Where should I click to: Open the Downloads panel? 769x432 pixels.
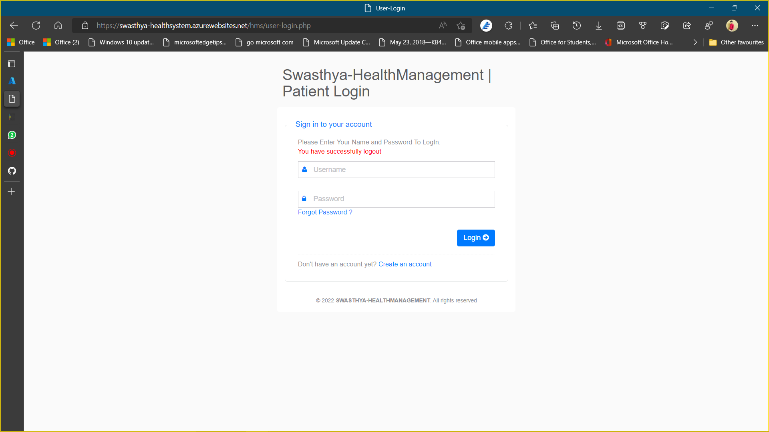click(599, 26)
